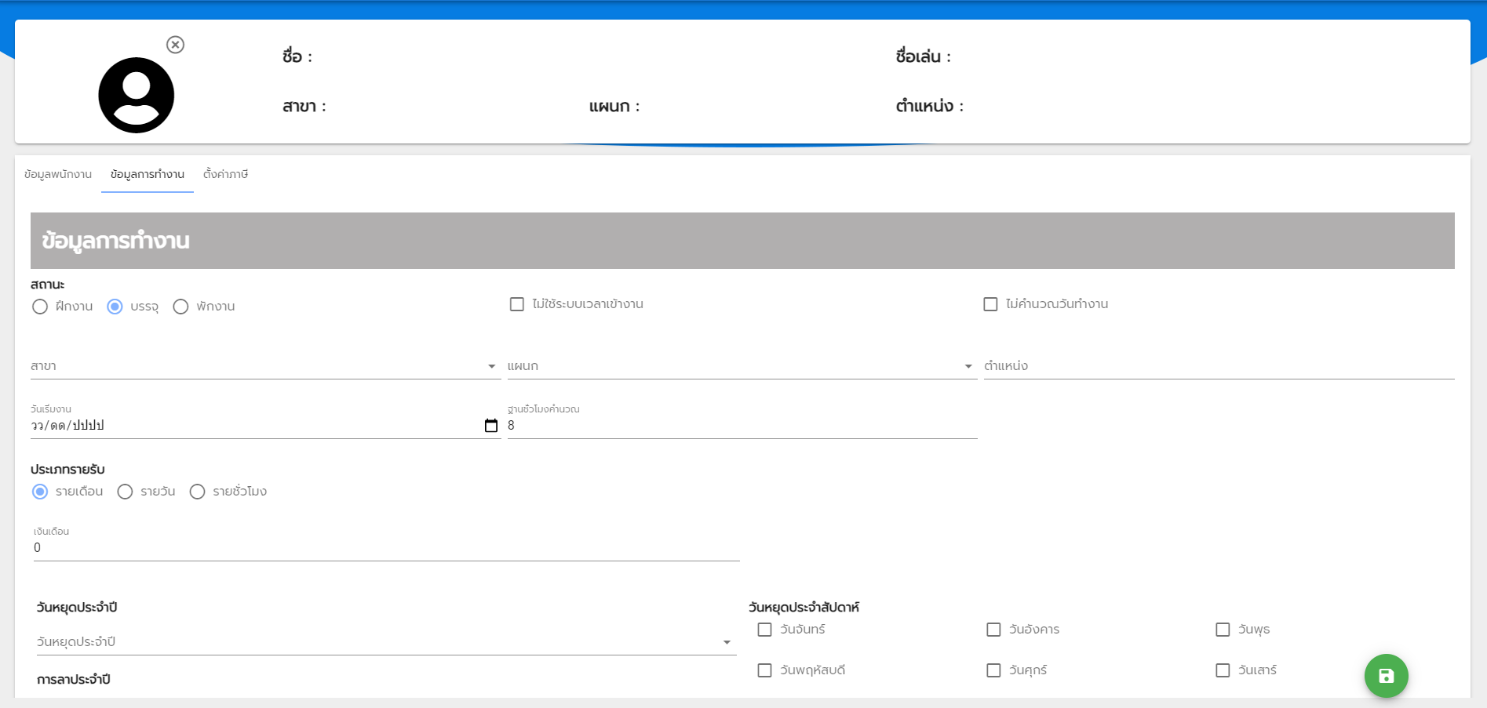The height and width of the screenshot is (708, 1487).
Task: Click the ประเภทรายรับ heading
Action: 67,470
